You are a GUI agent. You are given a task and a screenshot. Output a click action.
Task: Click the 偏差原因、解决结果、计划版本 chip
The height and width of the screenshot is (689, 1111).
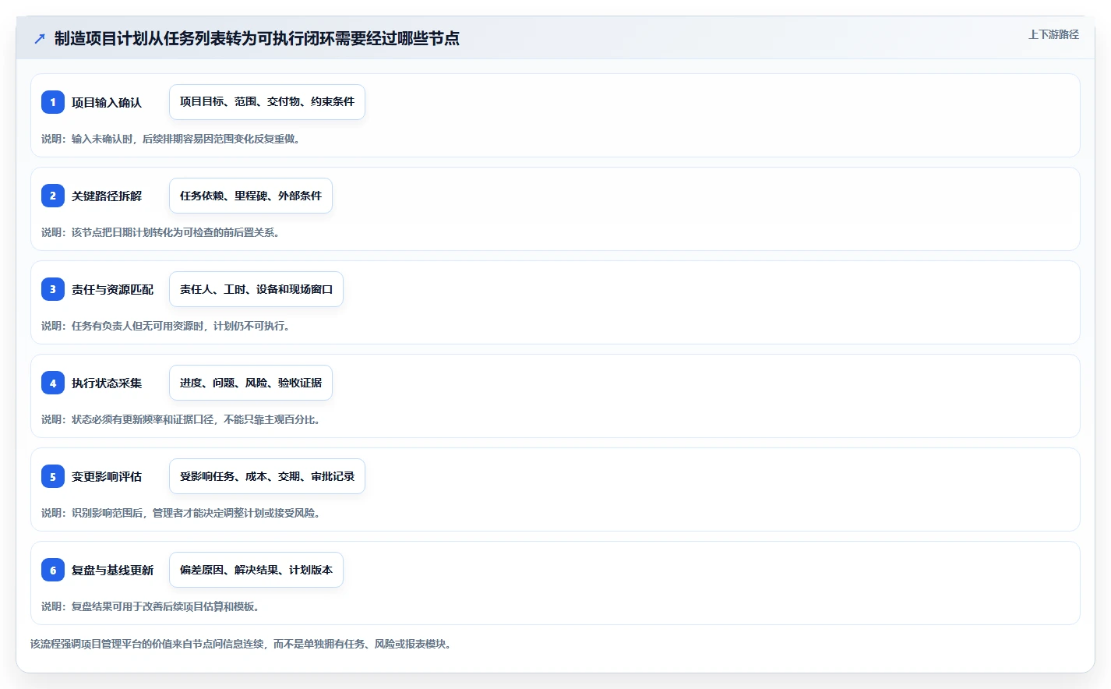256,570
